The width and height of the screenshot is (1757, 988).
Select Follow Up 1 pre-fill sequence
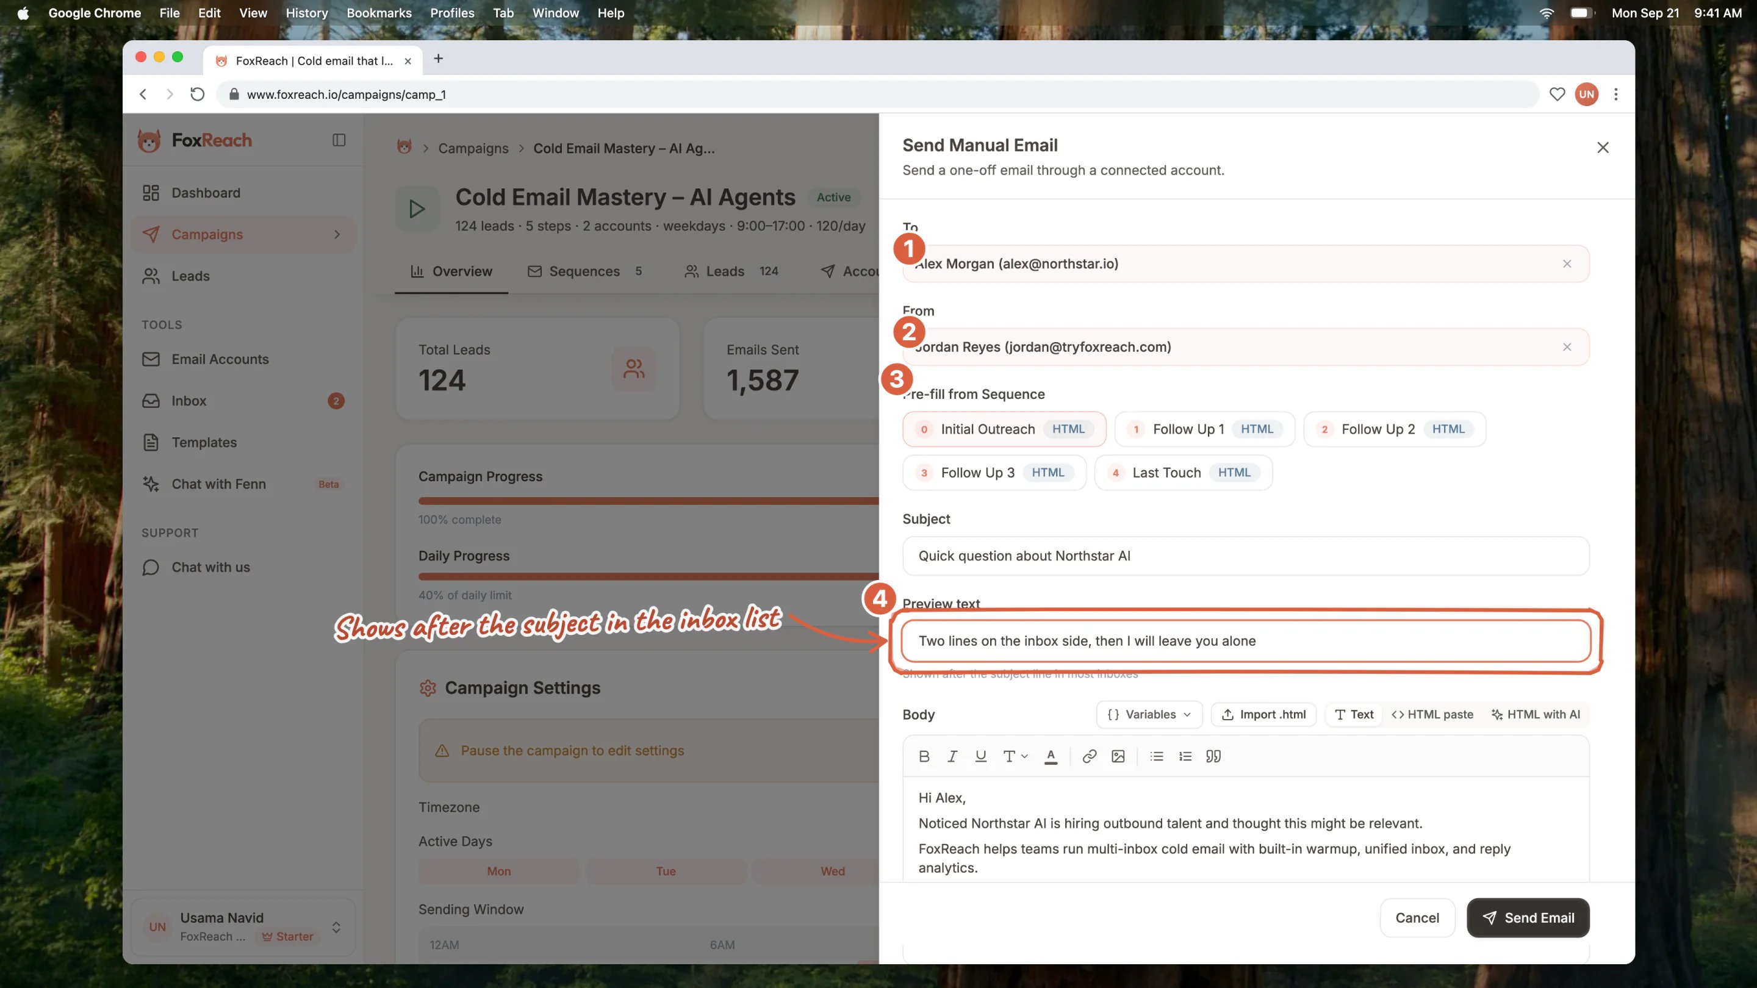(x=1204, y=429)
